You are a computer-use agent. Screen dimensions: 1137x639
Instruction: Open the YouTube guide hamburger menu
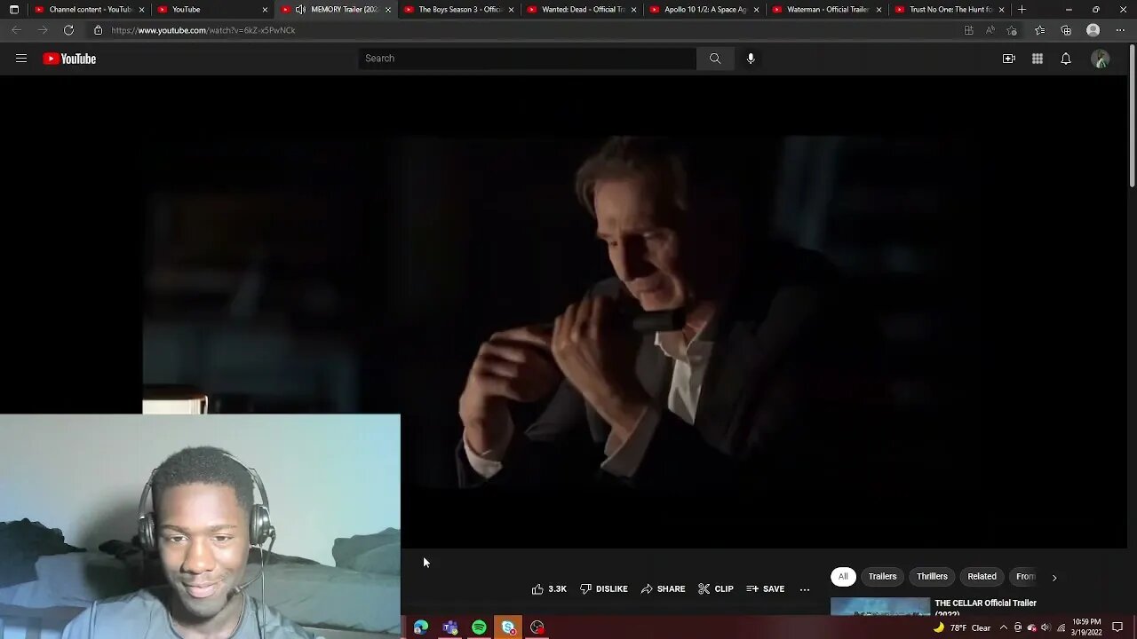[x=21, y=59]
